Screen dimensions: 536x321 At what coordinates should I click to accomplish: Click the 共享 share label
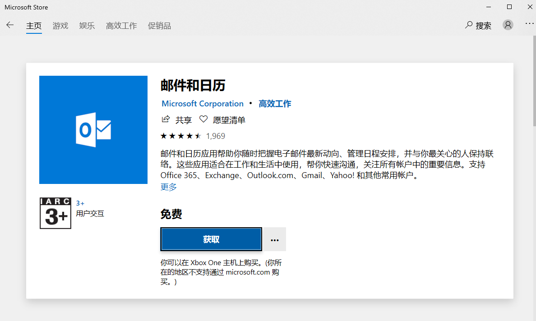[x=184, y=120]
